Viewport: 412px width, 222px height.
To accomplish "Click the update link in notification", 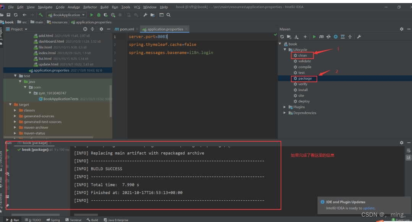I will pos(368,208).
